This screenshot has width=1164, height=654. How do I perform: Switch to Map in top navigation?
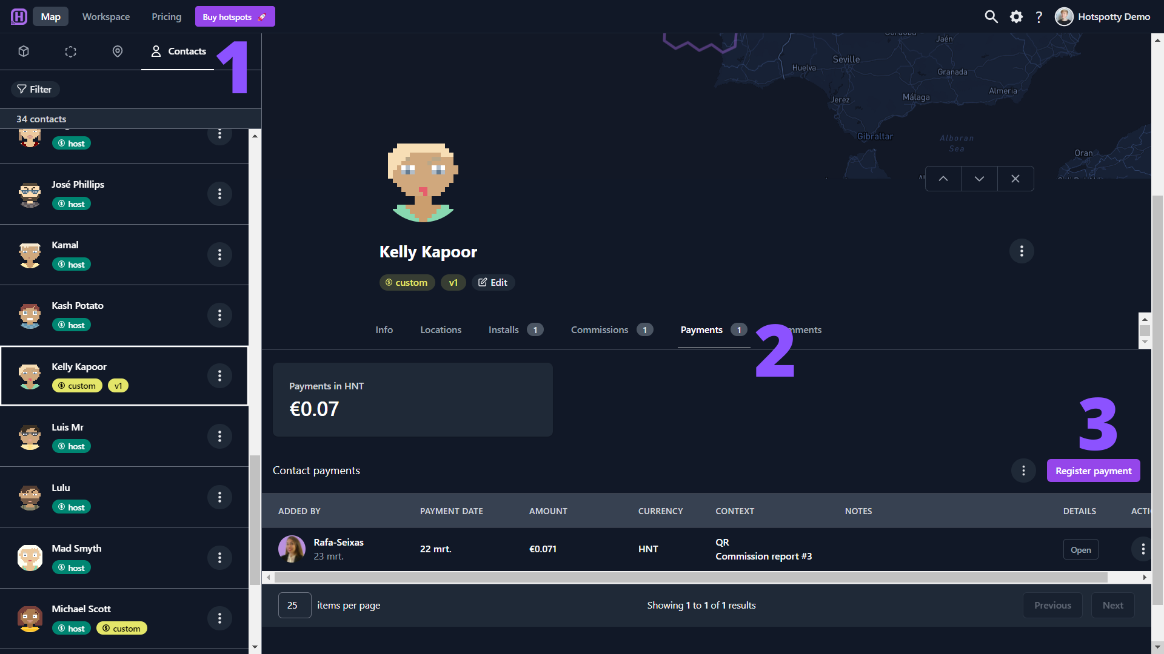pyautogui.click(x=50, y=16)
